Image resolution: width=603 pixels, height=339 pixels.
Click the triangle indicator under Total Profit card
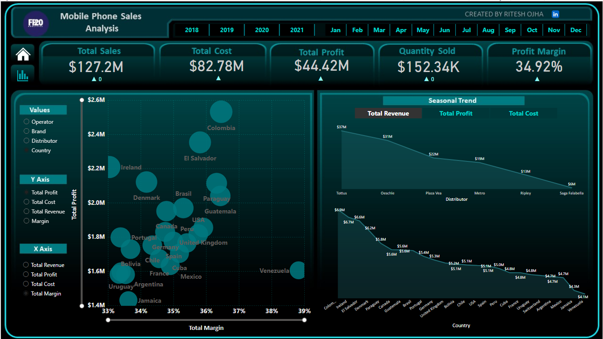[x=321, y=78]
